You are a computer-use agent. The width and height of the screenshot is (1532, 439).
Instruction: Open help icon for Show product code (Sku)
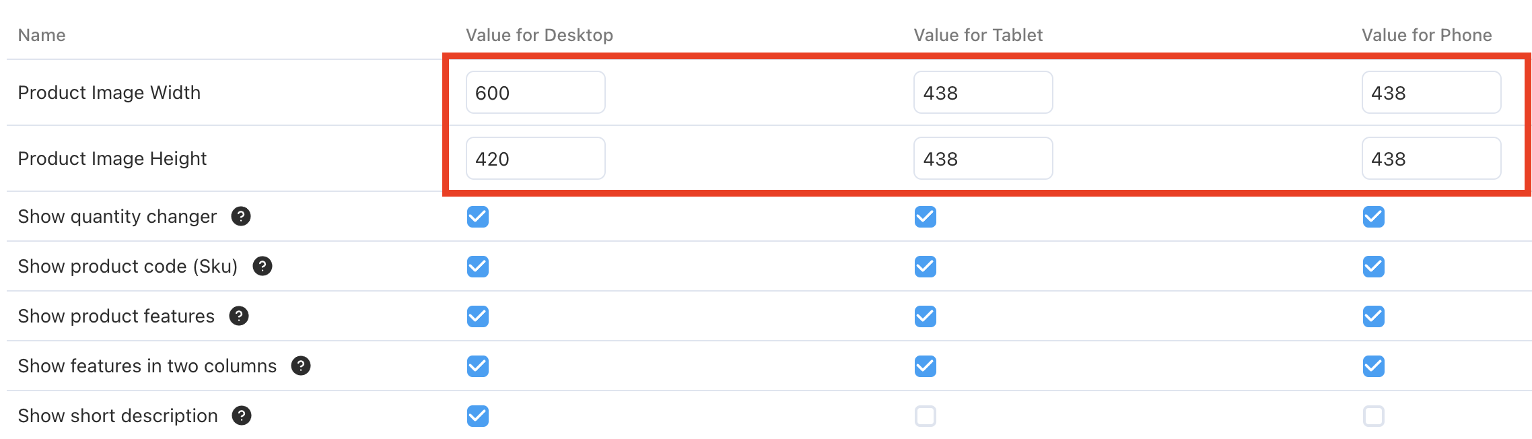coord(263,266)
